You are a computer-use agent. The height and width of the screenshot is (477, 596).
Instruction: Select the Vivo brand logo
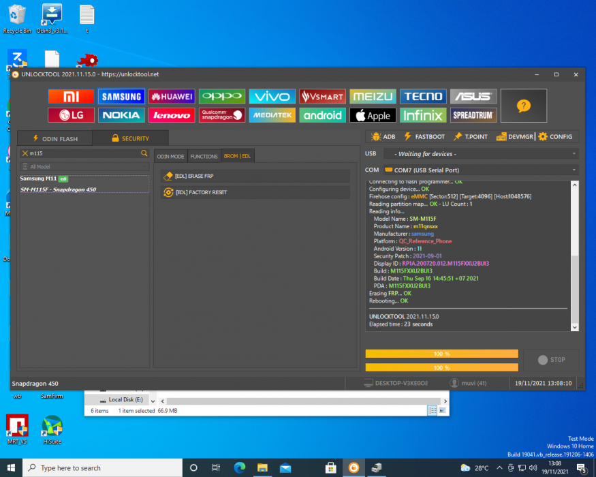point(272,97)
